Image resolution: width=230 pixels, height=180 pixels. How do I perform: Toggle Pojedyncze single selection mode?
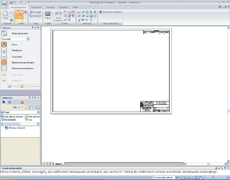[4, 50]
